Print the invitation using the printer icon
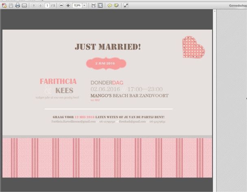 point(17,6)
